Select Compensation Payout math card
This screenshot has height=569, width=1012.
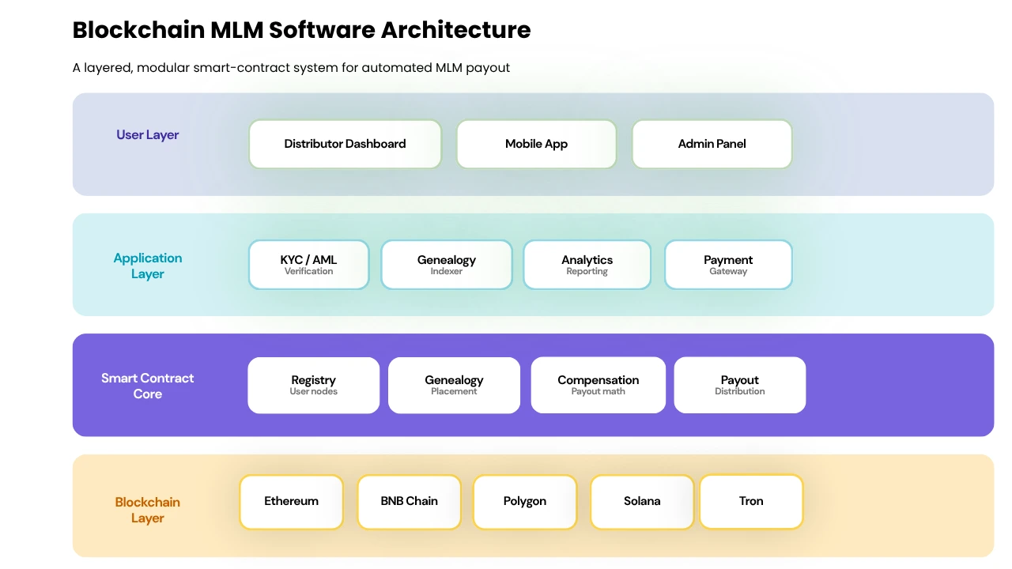(599, 385)
